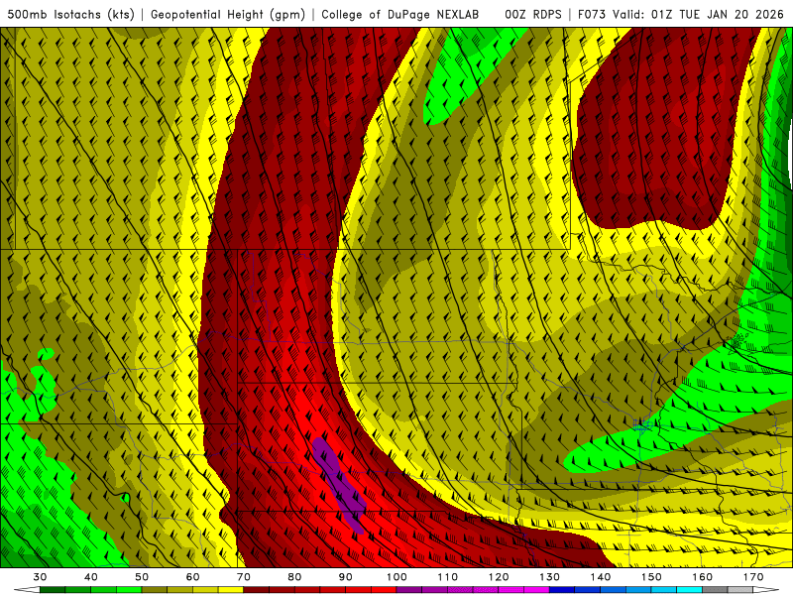Click the '110' legend scale value
The height and width of the screenshot is (595, 793).
coord(448,576)
